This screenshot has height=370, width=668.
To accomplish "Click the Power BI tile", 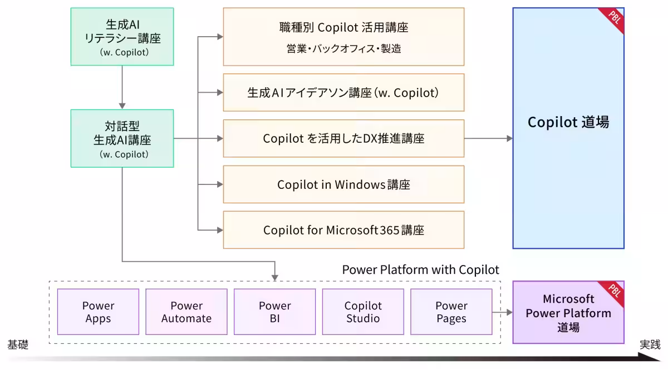I will tap(275, 312).
